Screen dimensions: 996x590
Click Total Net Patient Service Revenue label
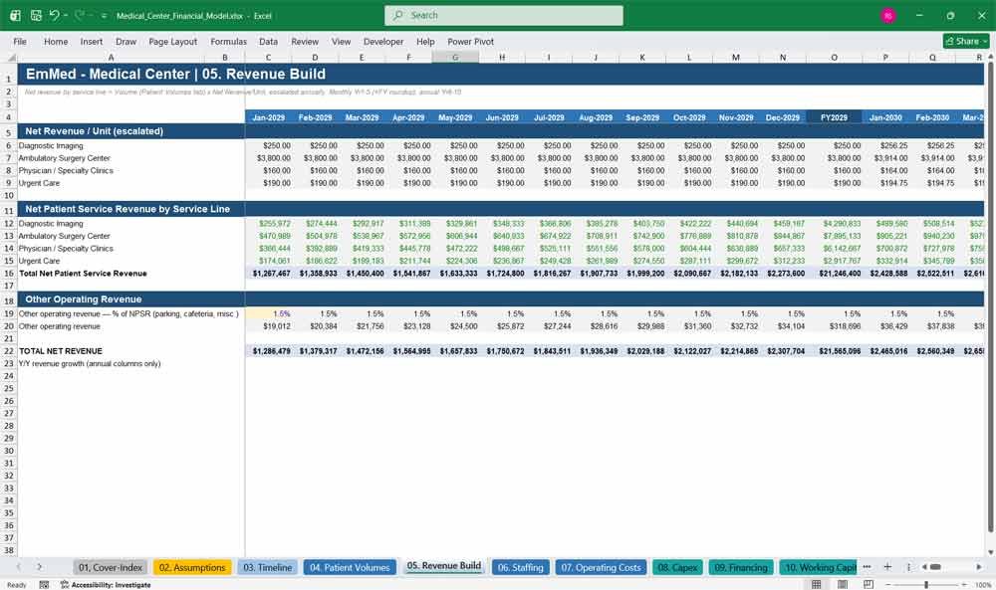(84, 274)
